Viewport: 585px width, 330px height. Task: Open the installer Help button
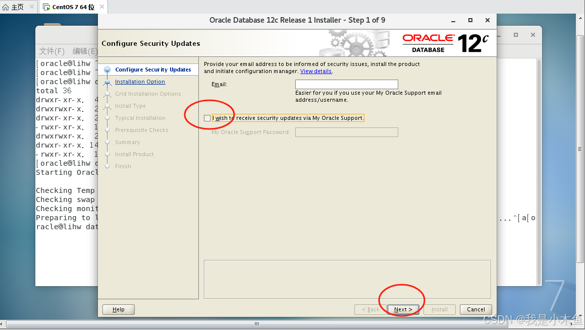pyautogui.click(x=118, y=309)
